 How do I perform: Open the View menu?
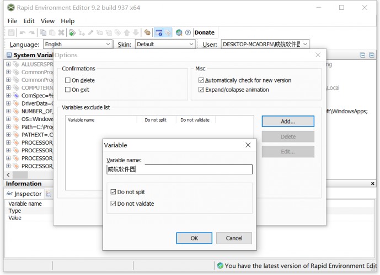coord(47,21)
